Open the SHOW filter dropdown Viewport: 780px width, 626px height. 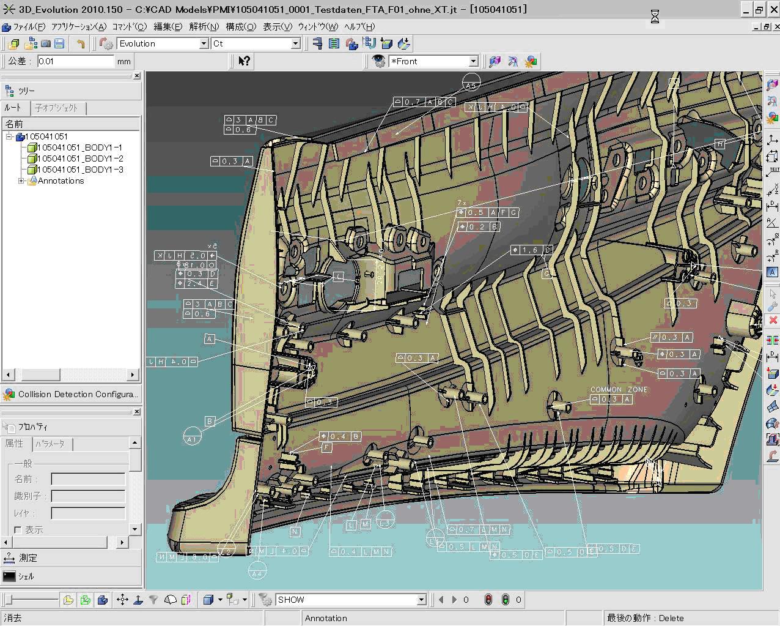[421, 600]
